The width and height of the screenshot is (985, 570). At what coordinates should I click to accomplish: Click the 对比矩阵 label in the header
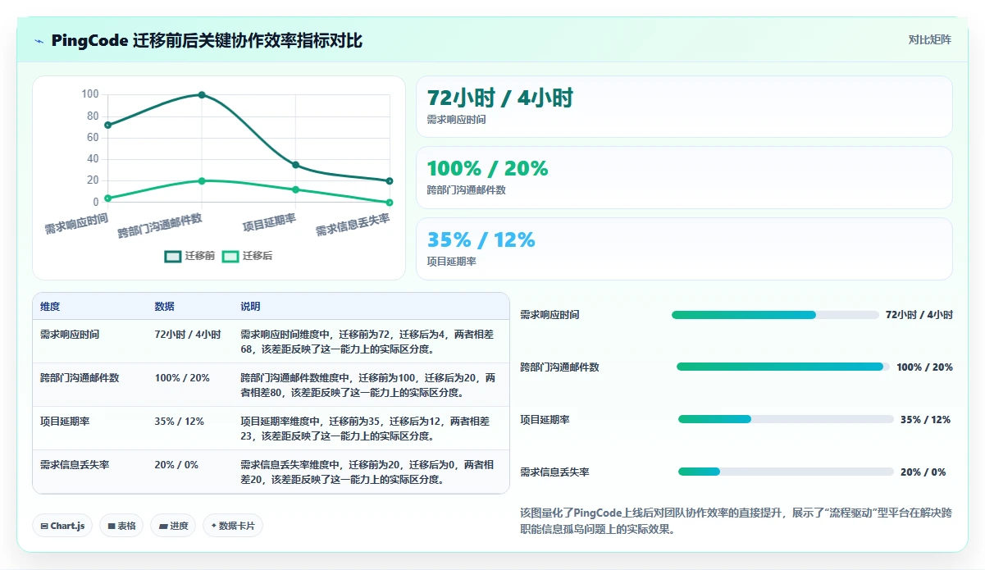tap(930, 40)
